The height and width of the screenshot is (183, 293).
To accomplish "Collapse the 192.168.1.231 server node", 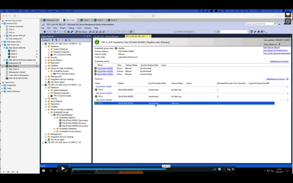I will pyautogui.click(x=43, y=44).
